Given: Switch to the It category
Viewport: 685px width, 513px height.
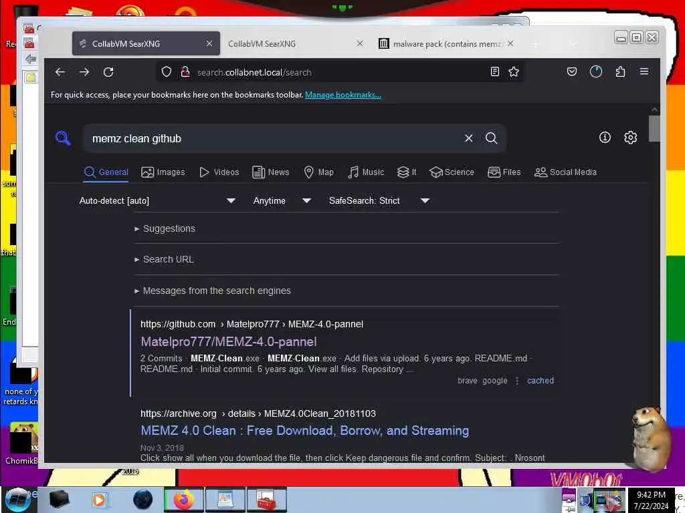Looking at the screenshot, I should (x=407, y=172).
